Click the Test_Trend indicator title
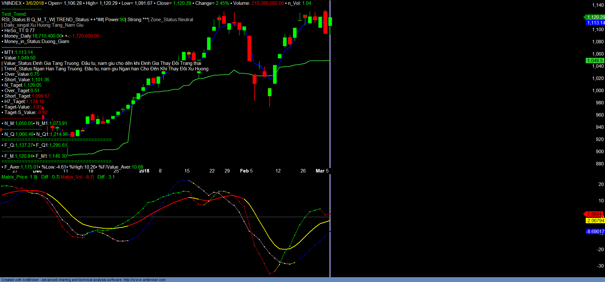 14,14
